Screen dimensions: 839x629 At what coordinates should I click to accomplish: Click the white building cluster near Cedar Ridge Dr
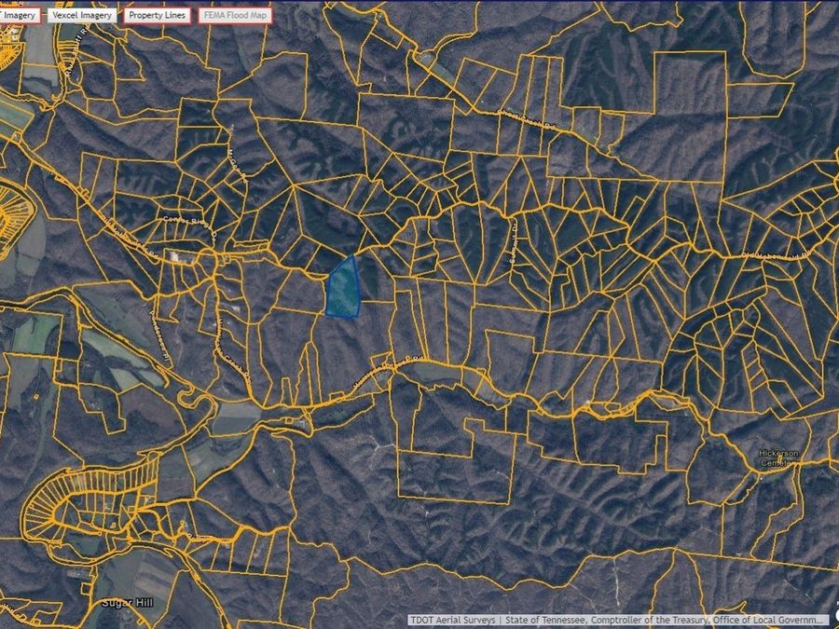[175, 257]
